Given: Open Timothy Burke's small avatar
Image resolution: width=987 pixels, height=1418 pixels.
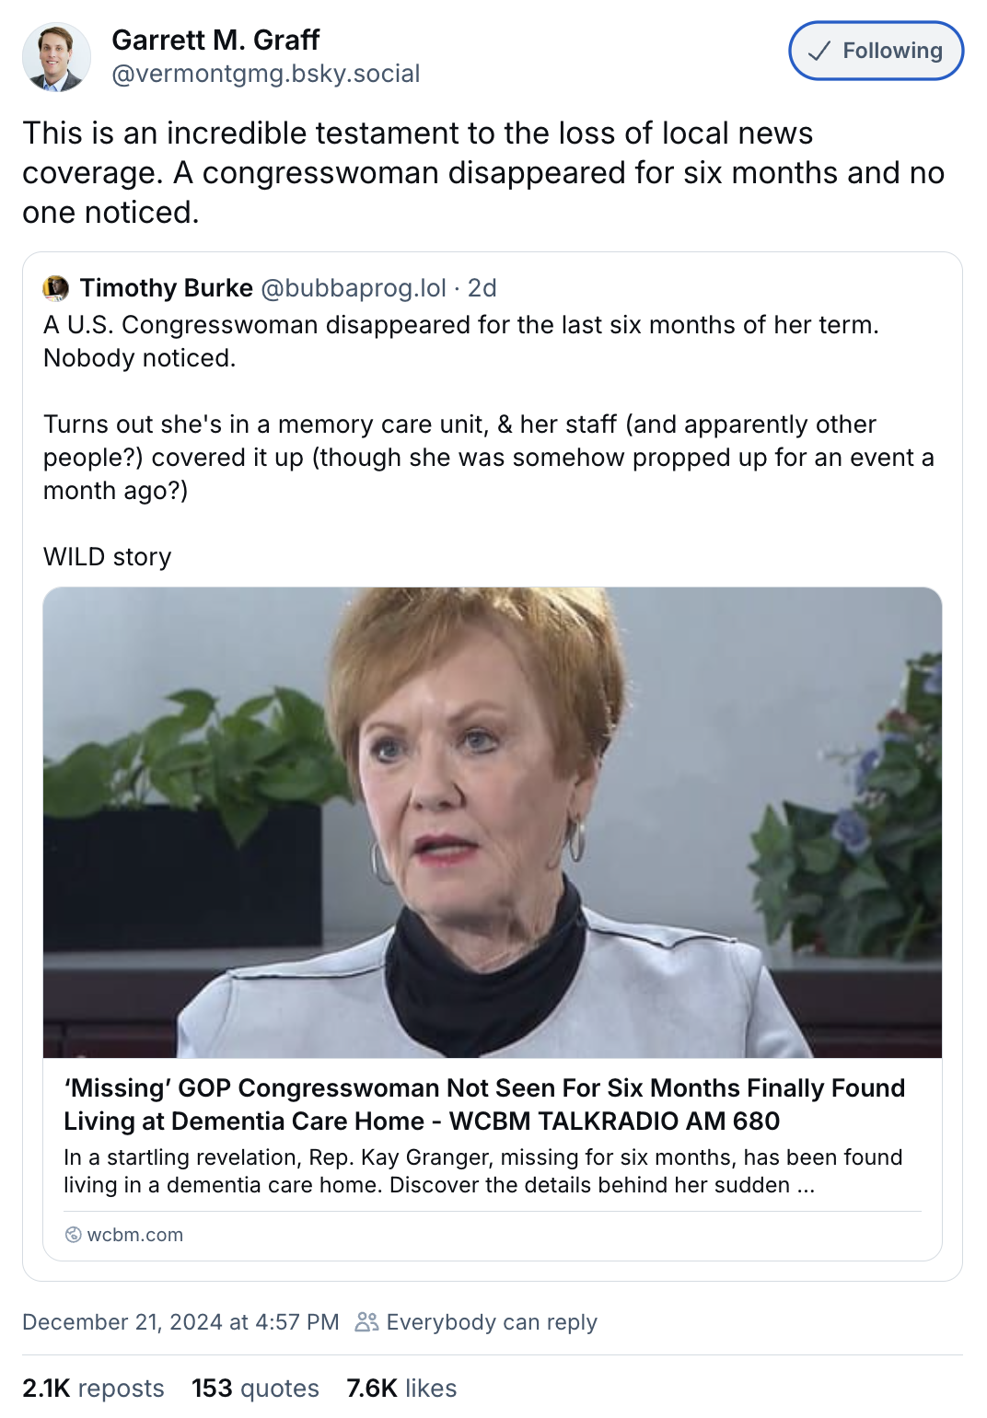Looking at the screenshot, I should click(56, 288).
